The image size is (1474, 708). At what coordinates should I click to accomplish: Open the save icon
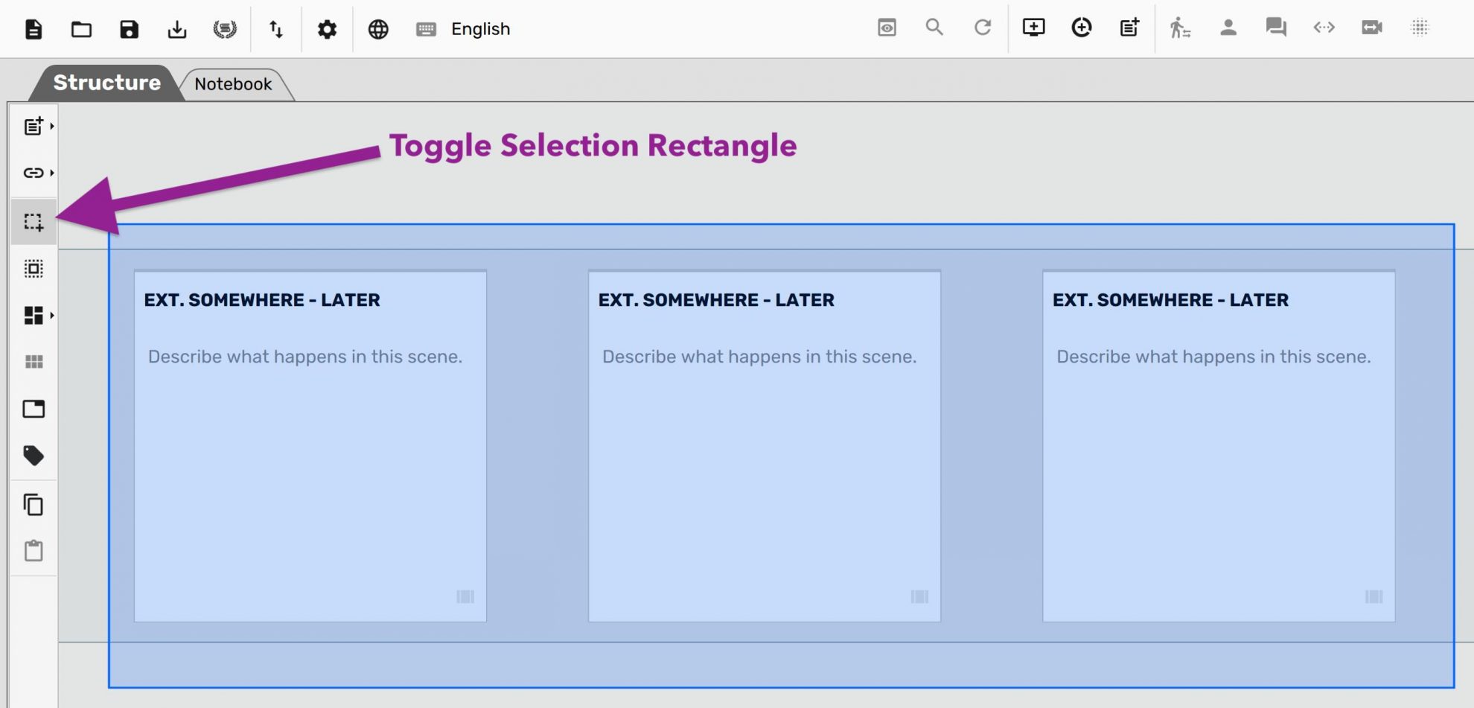click(x=130, y=28)
